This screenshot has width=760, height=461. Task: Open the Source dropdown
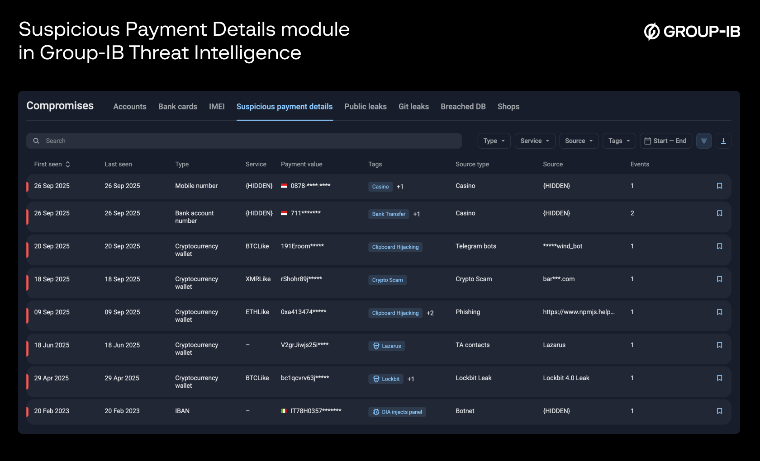579,141
